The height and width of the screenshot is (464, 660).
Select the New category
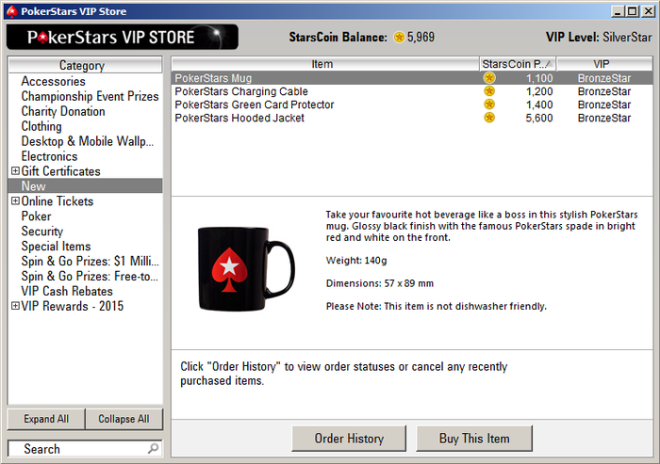(85, 186)
